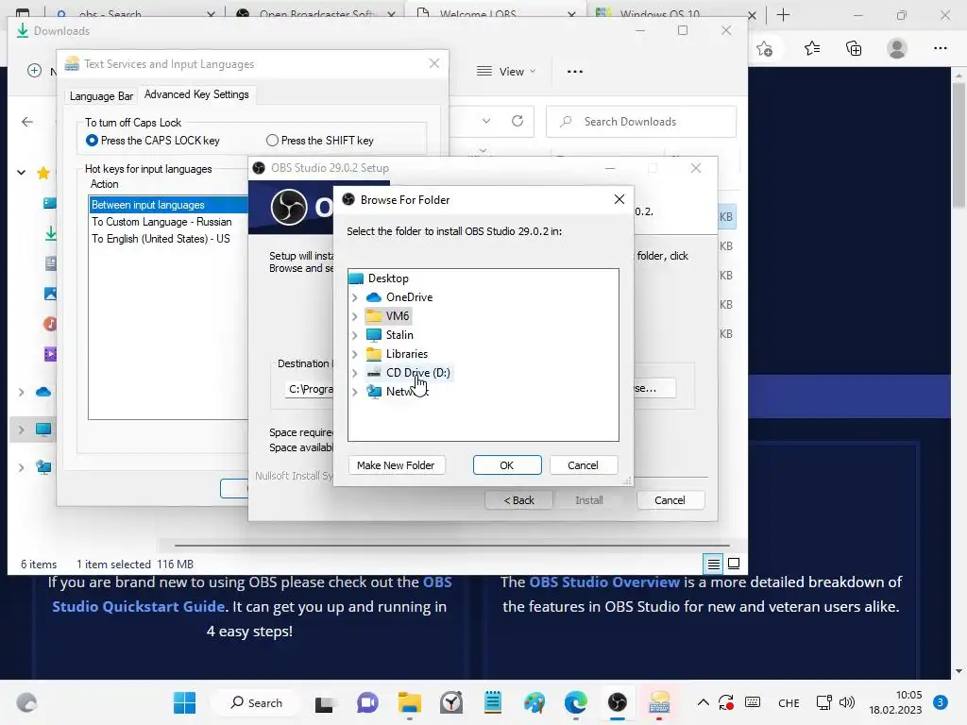Open address bar history dropdown in Downloads

click(486, 121)
